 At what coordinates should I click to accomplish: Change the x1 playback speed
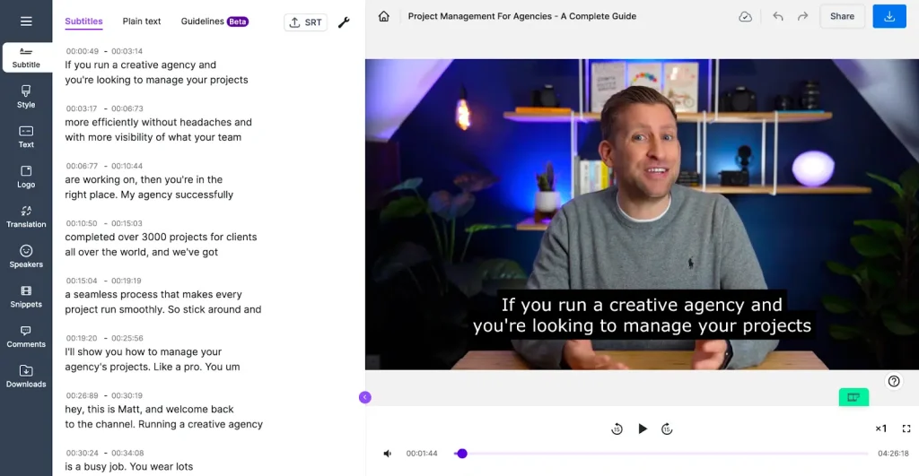tap(880, 428)
